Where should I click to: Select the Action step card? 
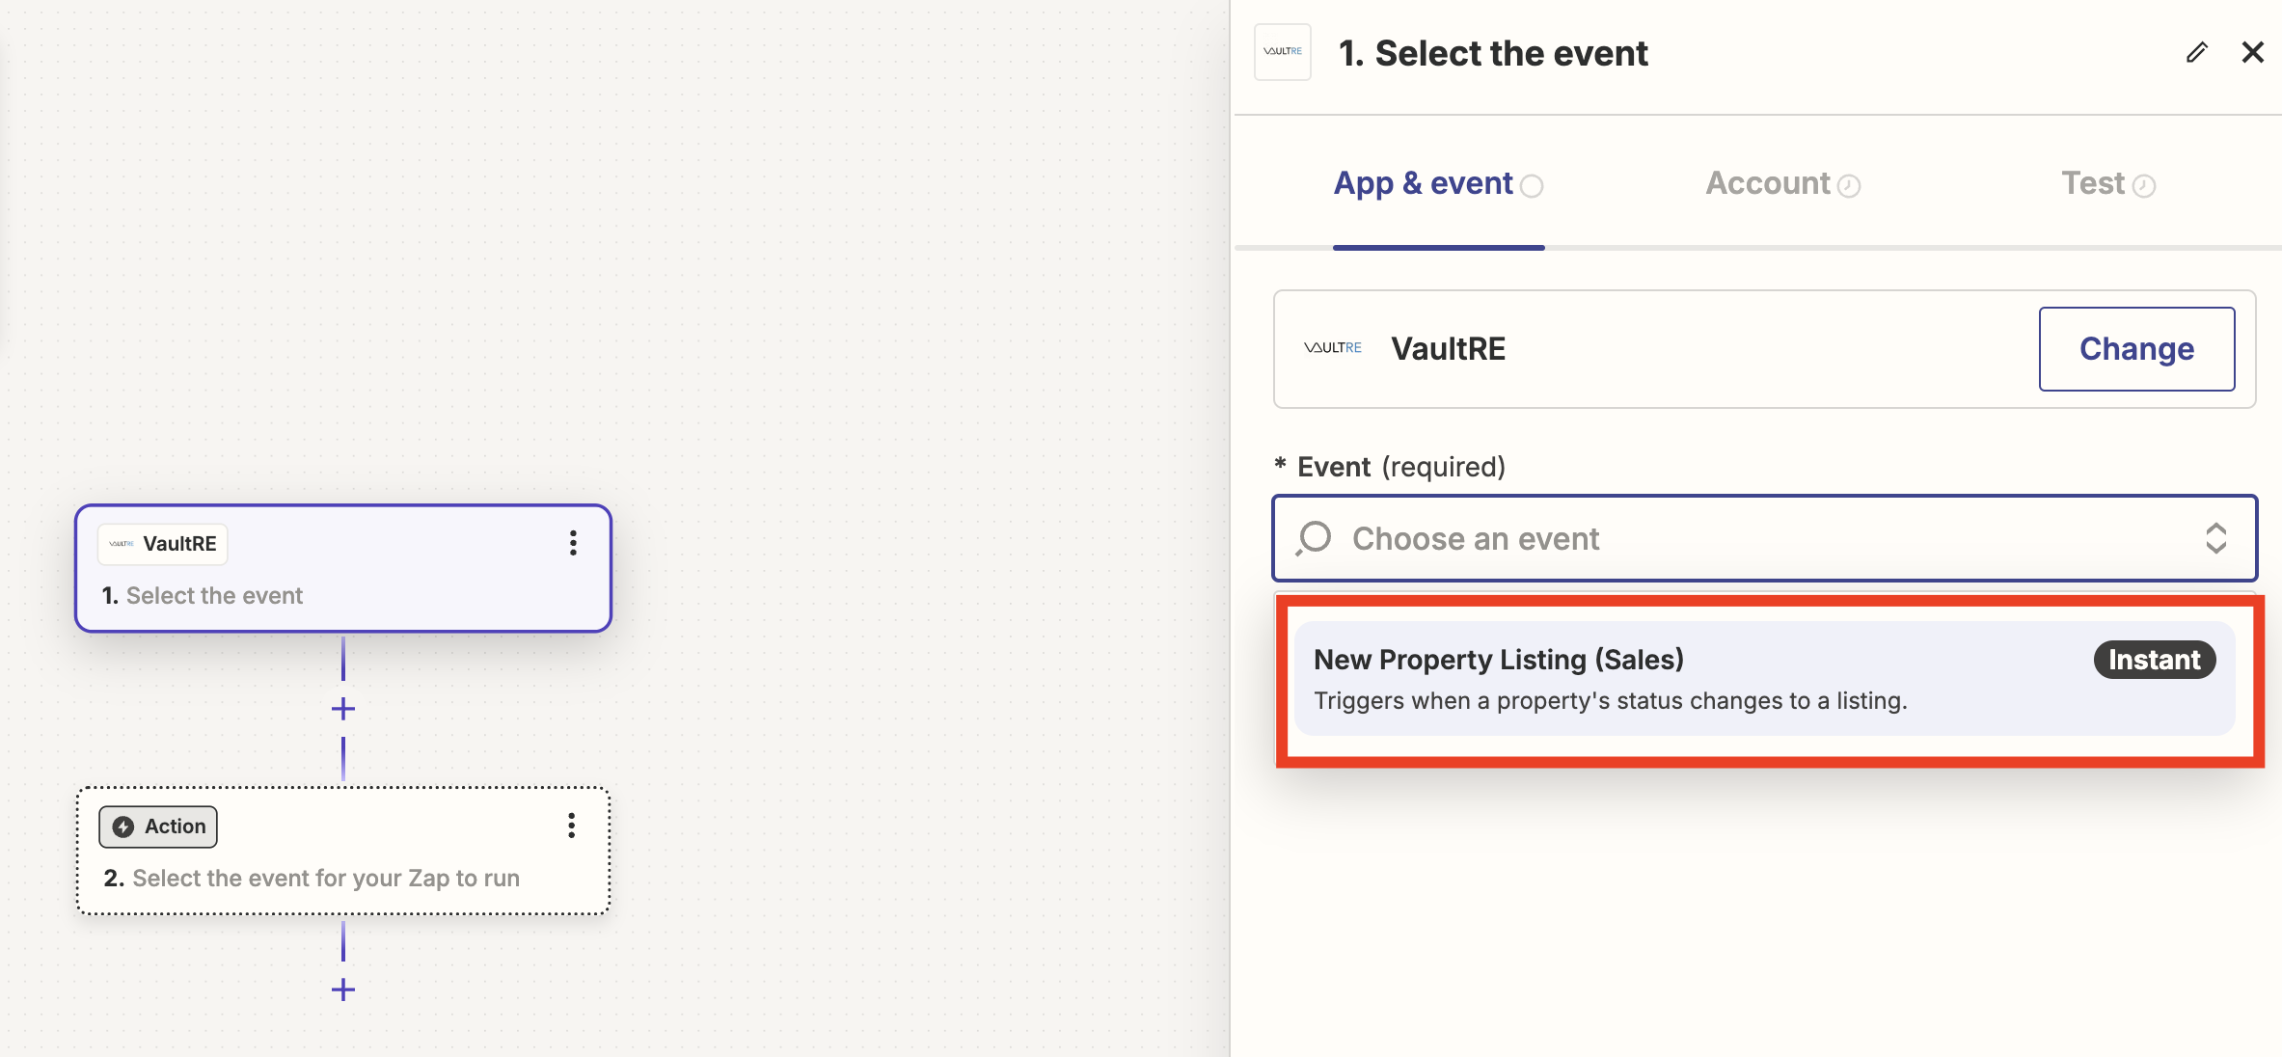(x=343, y=851)
